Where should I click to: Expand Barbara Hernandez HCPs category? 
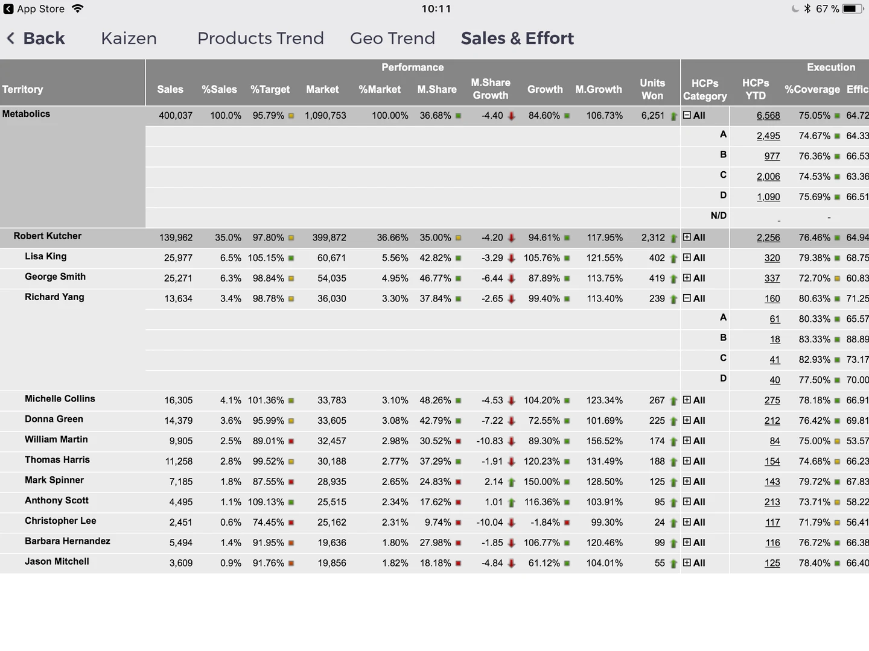(x=687, y=542)
